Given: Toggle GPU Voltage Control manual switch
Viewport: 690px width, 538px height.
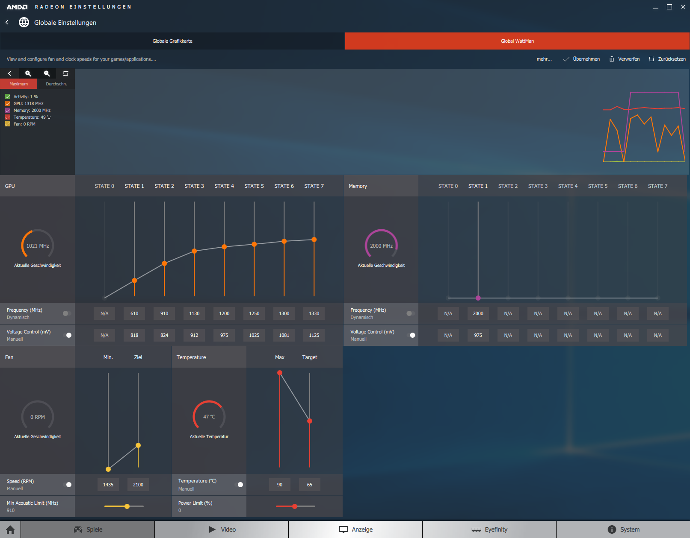Looking at the screenshot, I should pos(67,335).
